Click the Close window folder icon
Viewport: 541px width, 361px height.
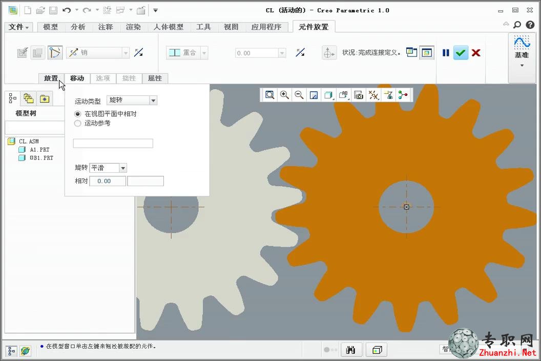141,10
